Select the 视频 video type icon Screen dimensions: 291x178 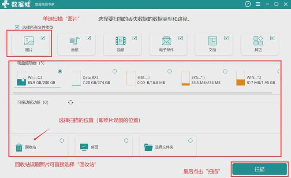(x=121, y=41)
